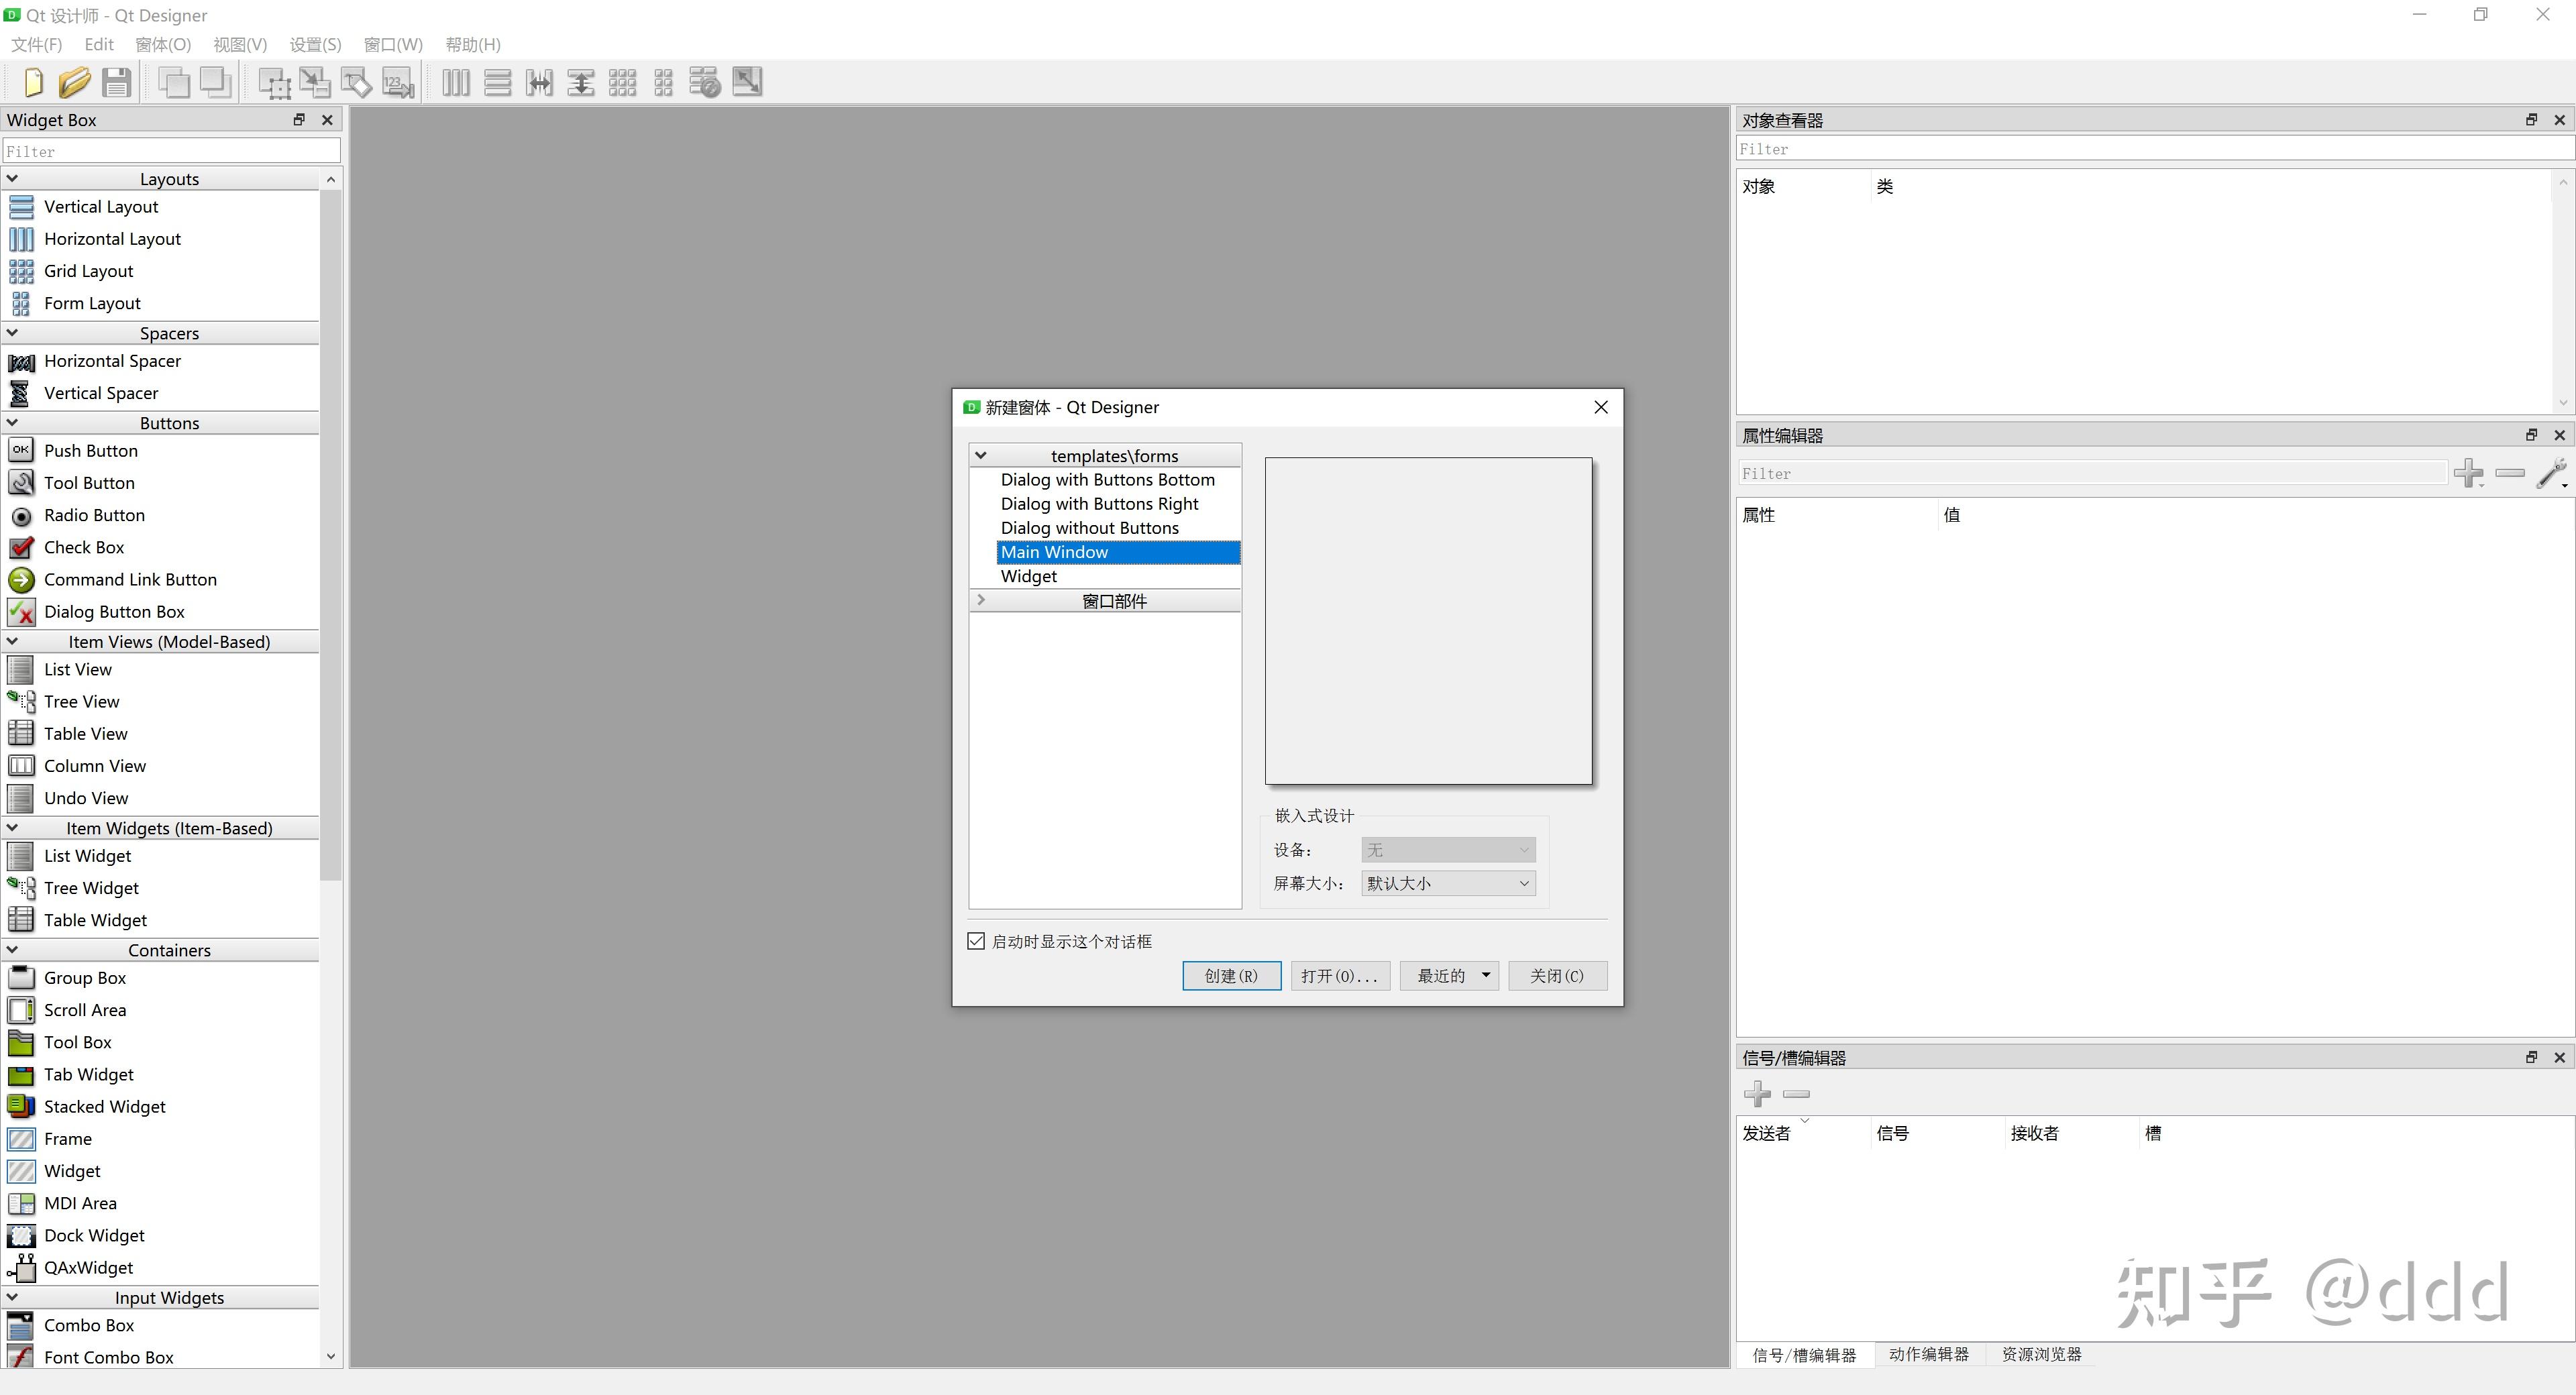2576x1395 pixels.
Task: Click the plus icon in signal/slot editor
Action: (x=1757, y=1093)
